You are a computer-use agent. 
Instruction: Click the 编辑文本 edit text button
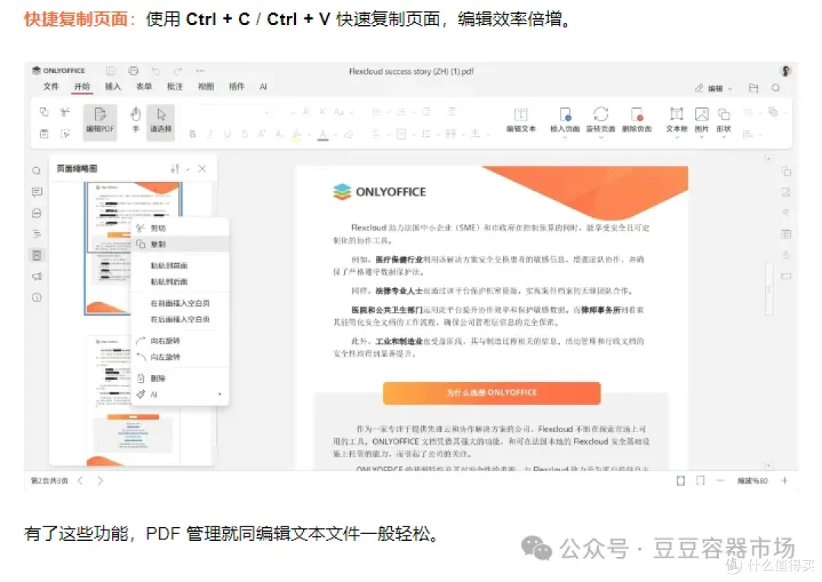pyautogui.click(x=521, y=120)
